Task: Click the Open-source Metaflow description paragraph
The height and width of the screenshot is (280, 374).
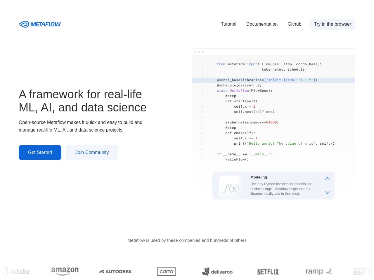Action: (81, 126)
